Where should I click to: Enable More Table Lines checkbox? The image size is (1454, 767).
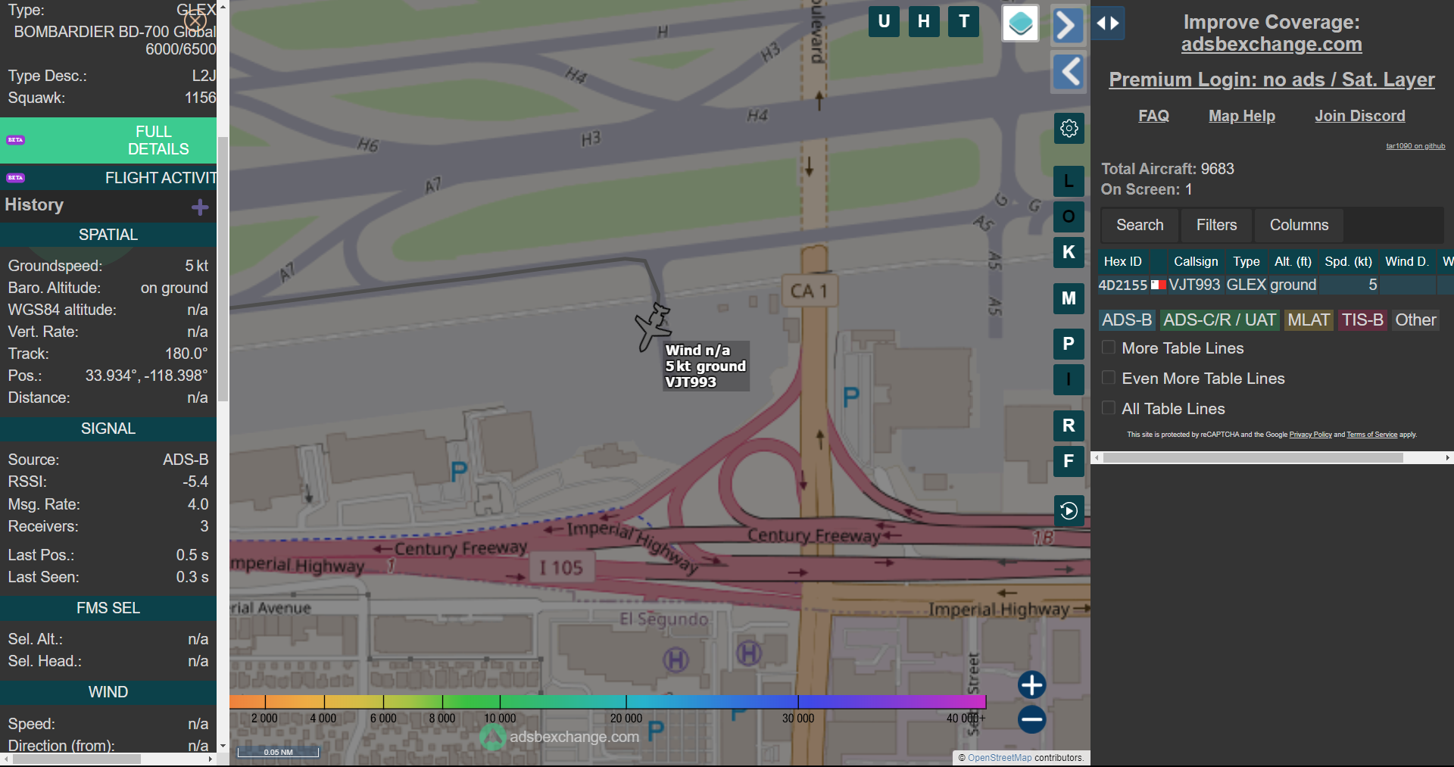pos(1108,348)
